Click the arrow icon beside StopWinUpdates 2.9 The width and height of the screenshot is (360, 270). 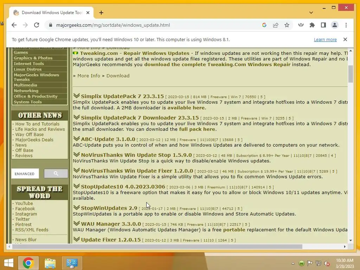coord(76,207)
